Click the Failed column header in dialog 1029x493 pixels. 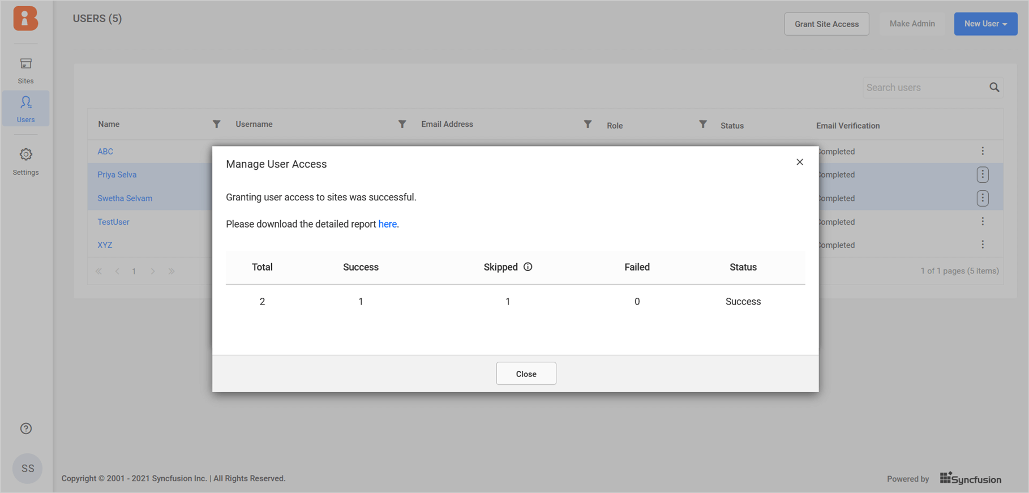tap(637, 267)
